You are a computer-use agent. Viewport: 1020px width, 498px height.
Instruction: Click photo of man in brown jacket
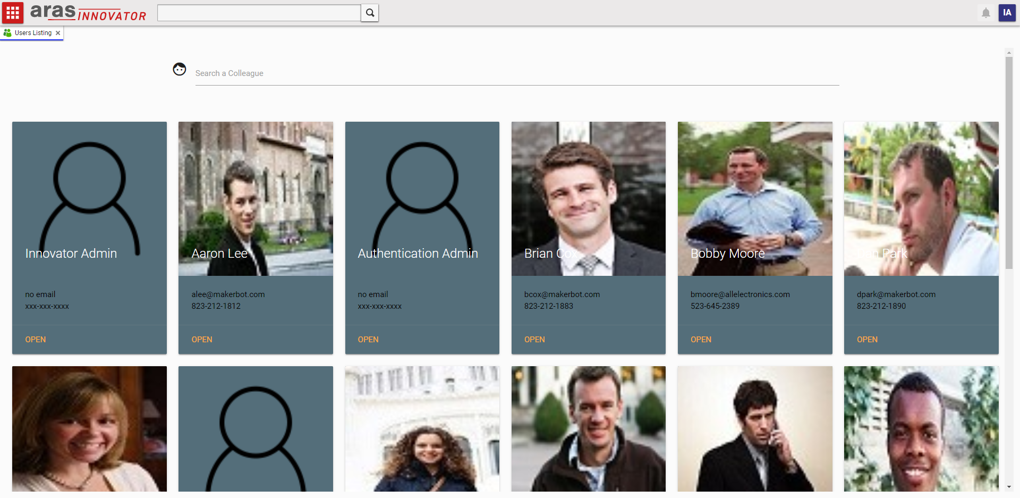click(x=589, y=429)
